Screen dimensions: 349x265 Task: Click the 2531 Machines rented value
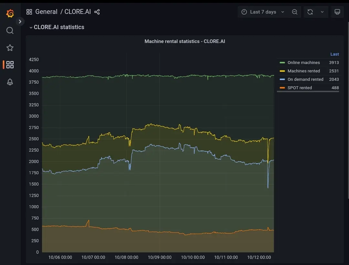tap(334, 71)
